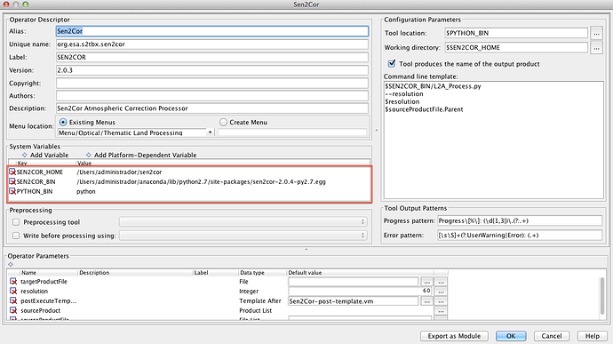Screen dimensions: 613x344
Task: Click the Add Platform-Dependent Variable diamond icon
Action: click(88, 155)
